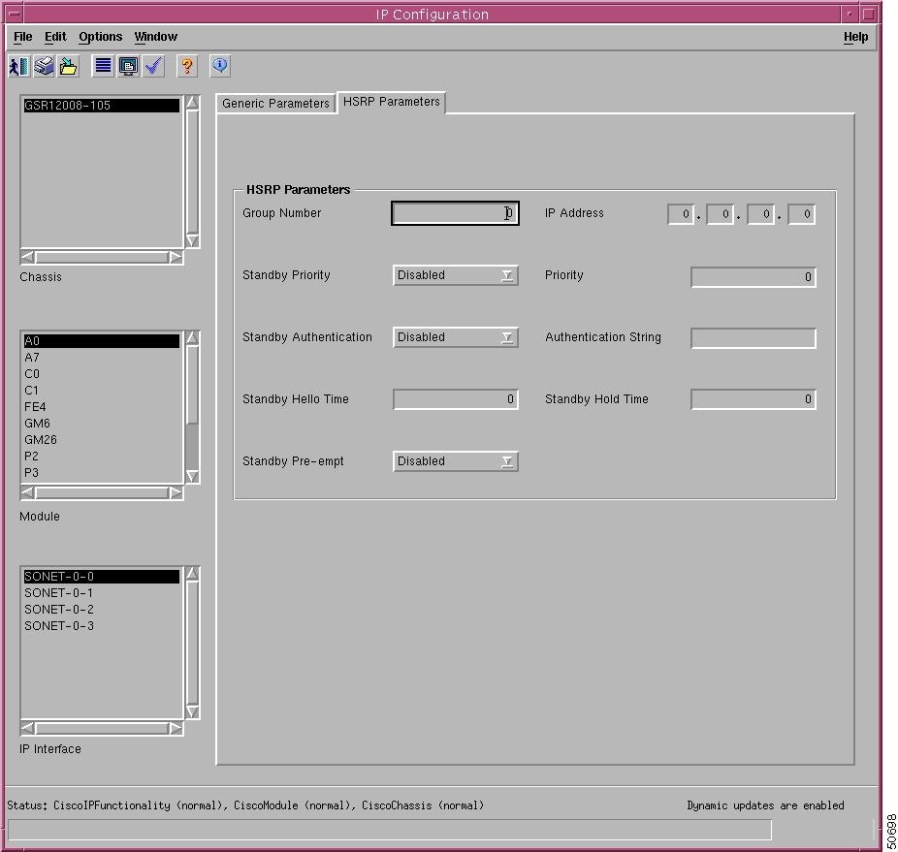Open the Standby Priority dropdown
898x852 pixels.
(456, 275)
